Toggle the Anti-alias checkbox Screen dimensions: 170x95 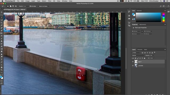coord(30,6)
